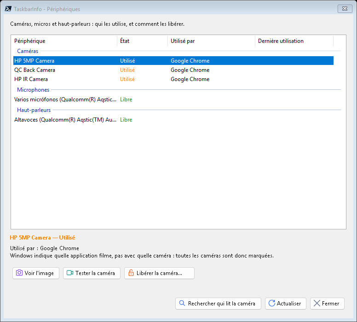Viewport: 357px width, 322px height.
Task: Click Google Chrome in the HP IR Camera row
Action: tap(190, 79)
